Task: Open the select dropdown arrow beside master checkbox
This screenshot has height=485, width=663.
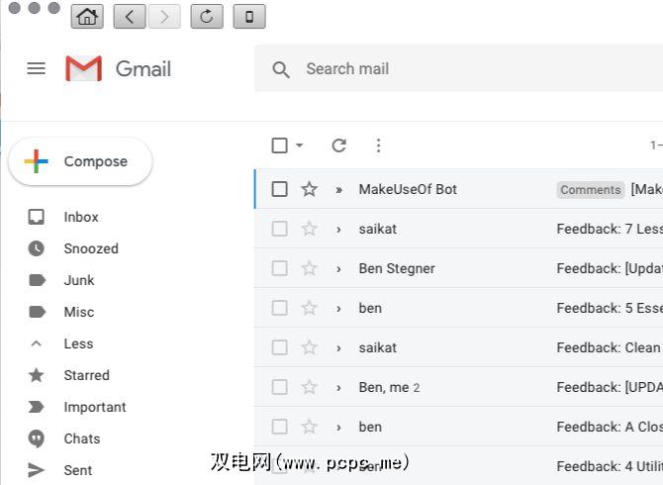Action: click(300, 145)
